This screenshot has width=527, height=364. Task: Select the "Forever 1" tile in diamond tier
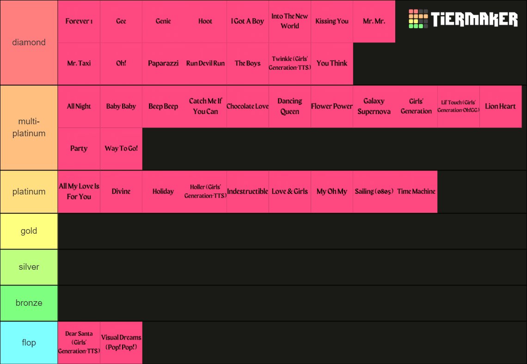(79, 21)
